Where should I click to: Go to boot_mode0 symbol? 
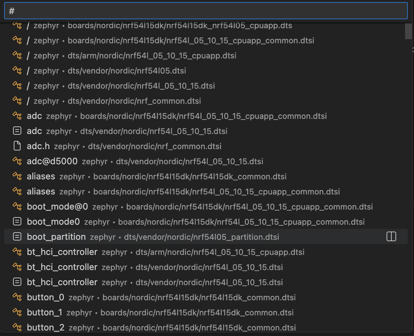pyautogui.click(x=206, y=222)
